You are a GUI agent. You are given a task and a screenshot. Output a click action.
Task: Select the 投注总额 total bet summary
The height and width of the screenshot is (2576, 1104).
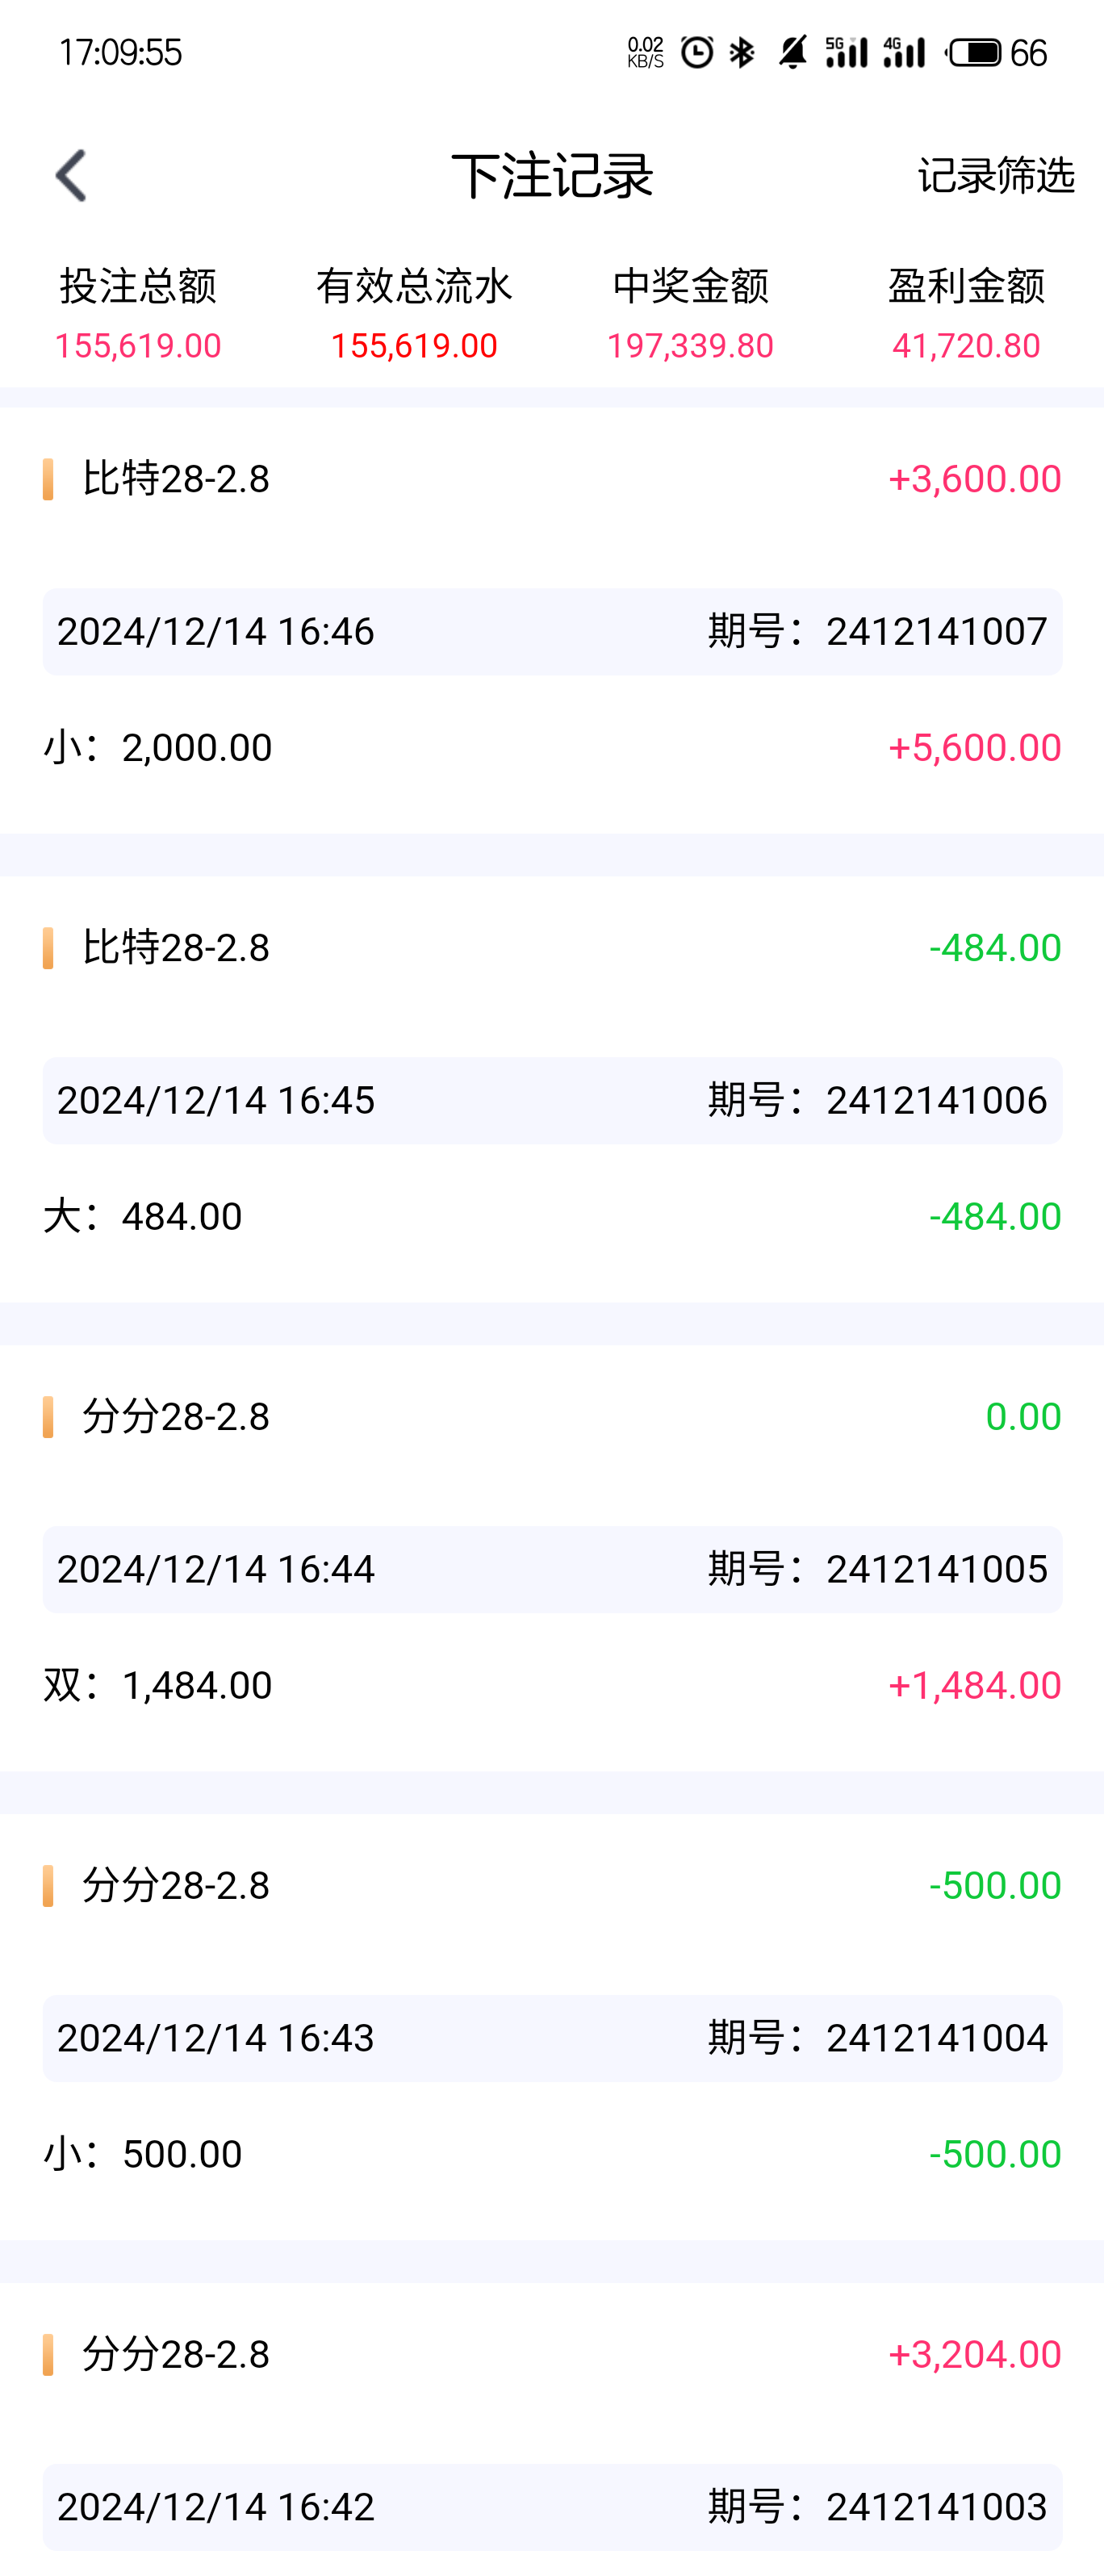pos(138,314)
